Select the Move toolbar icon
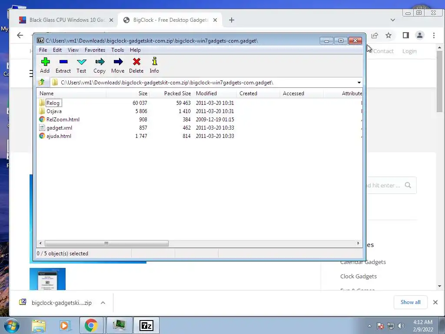The height and width of the screenshot is (334, 445). pyautogui.click(x=118, y=62)
